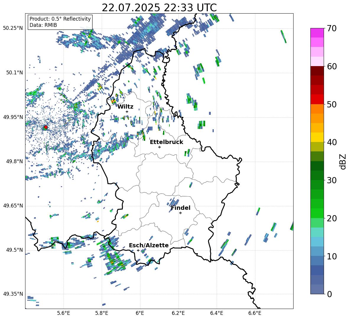Image resolution: width=350 pixels, height=319 pixels.
Task: Click the bright red 50 dBZ colorbar swatch
Action: click(317, 99)
